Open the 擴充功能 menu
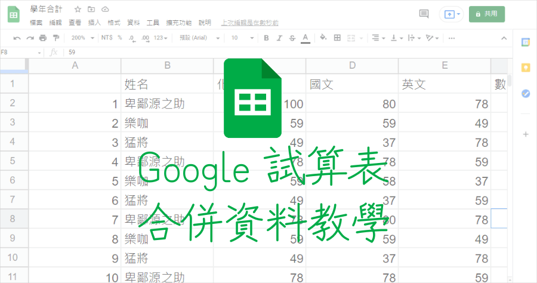This screenshot has height=283, width=537. [179, 23]
